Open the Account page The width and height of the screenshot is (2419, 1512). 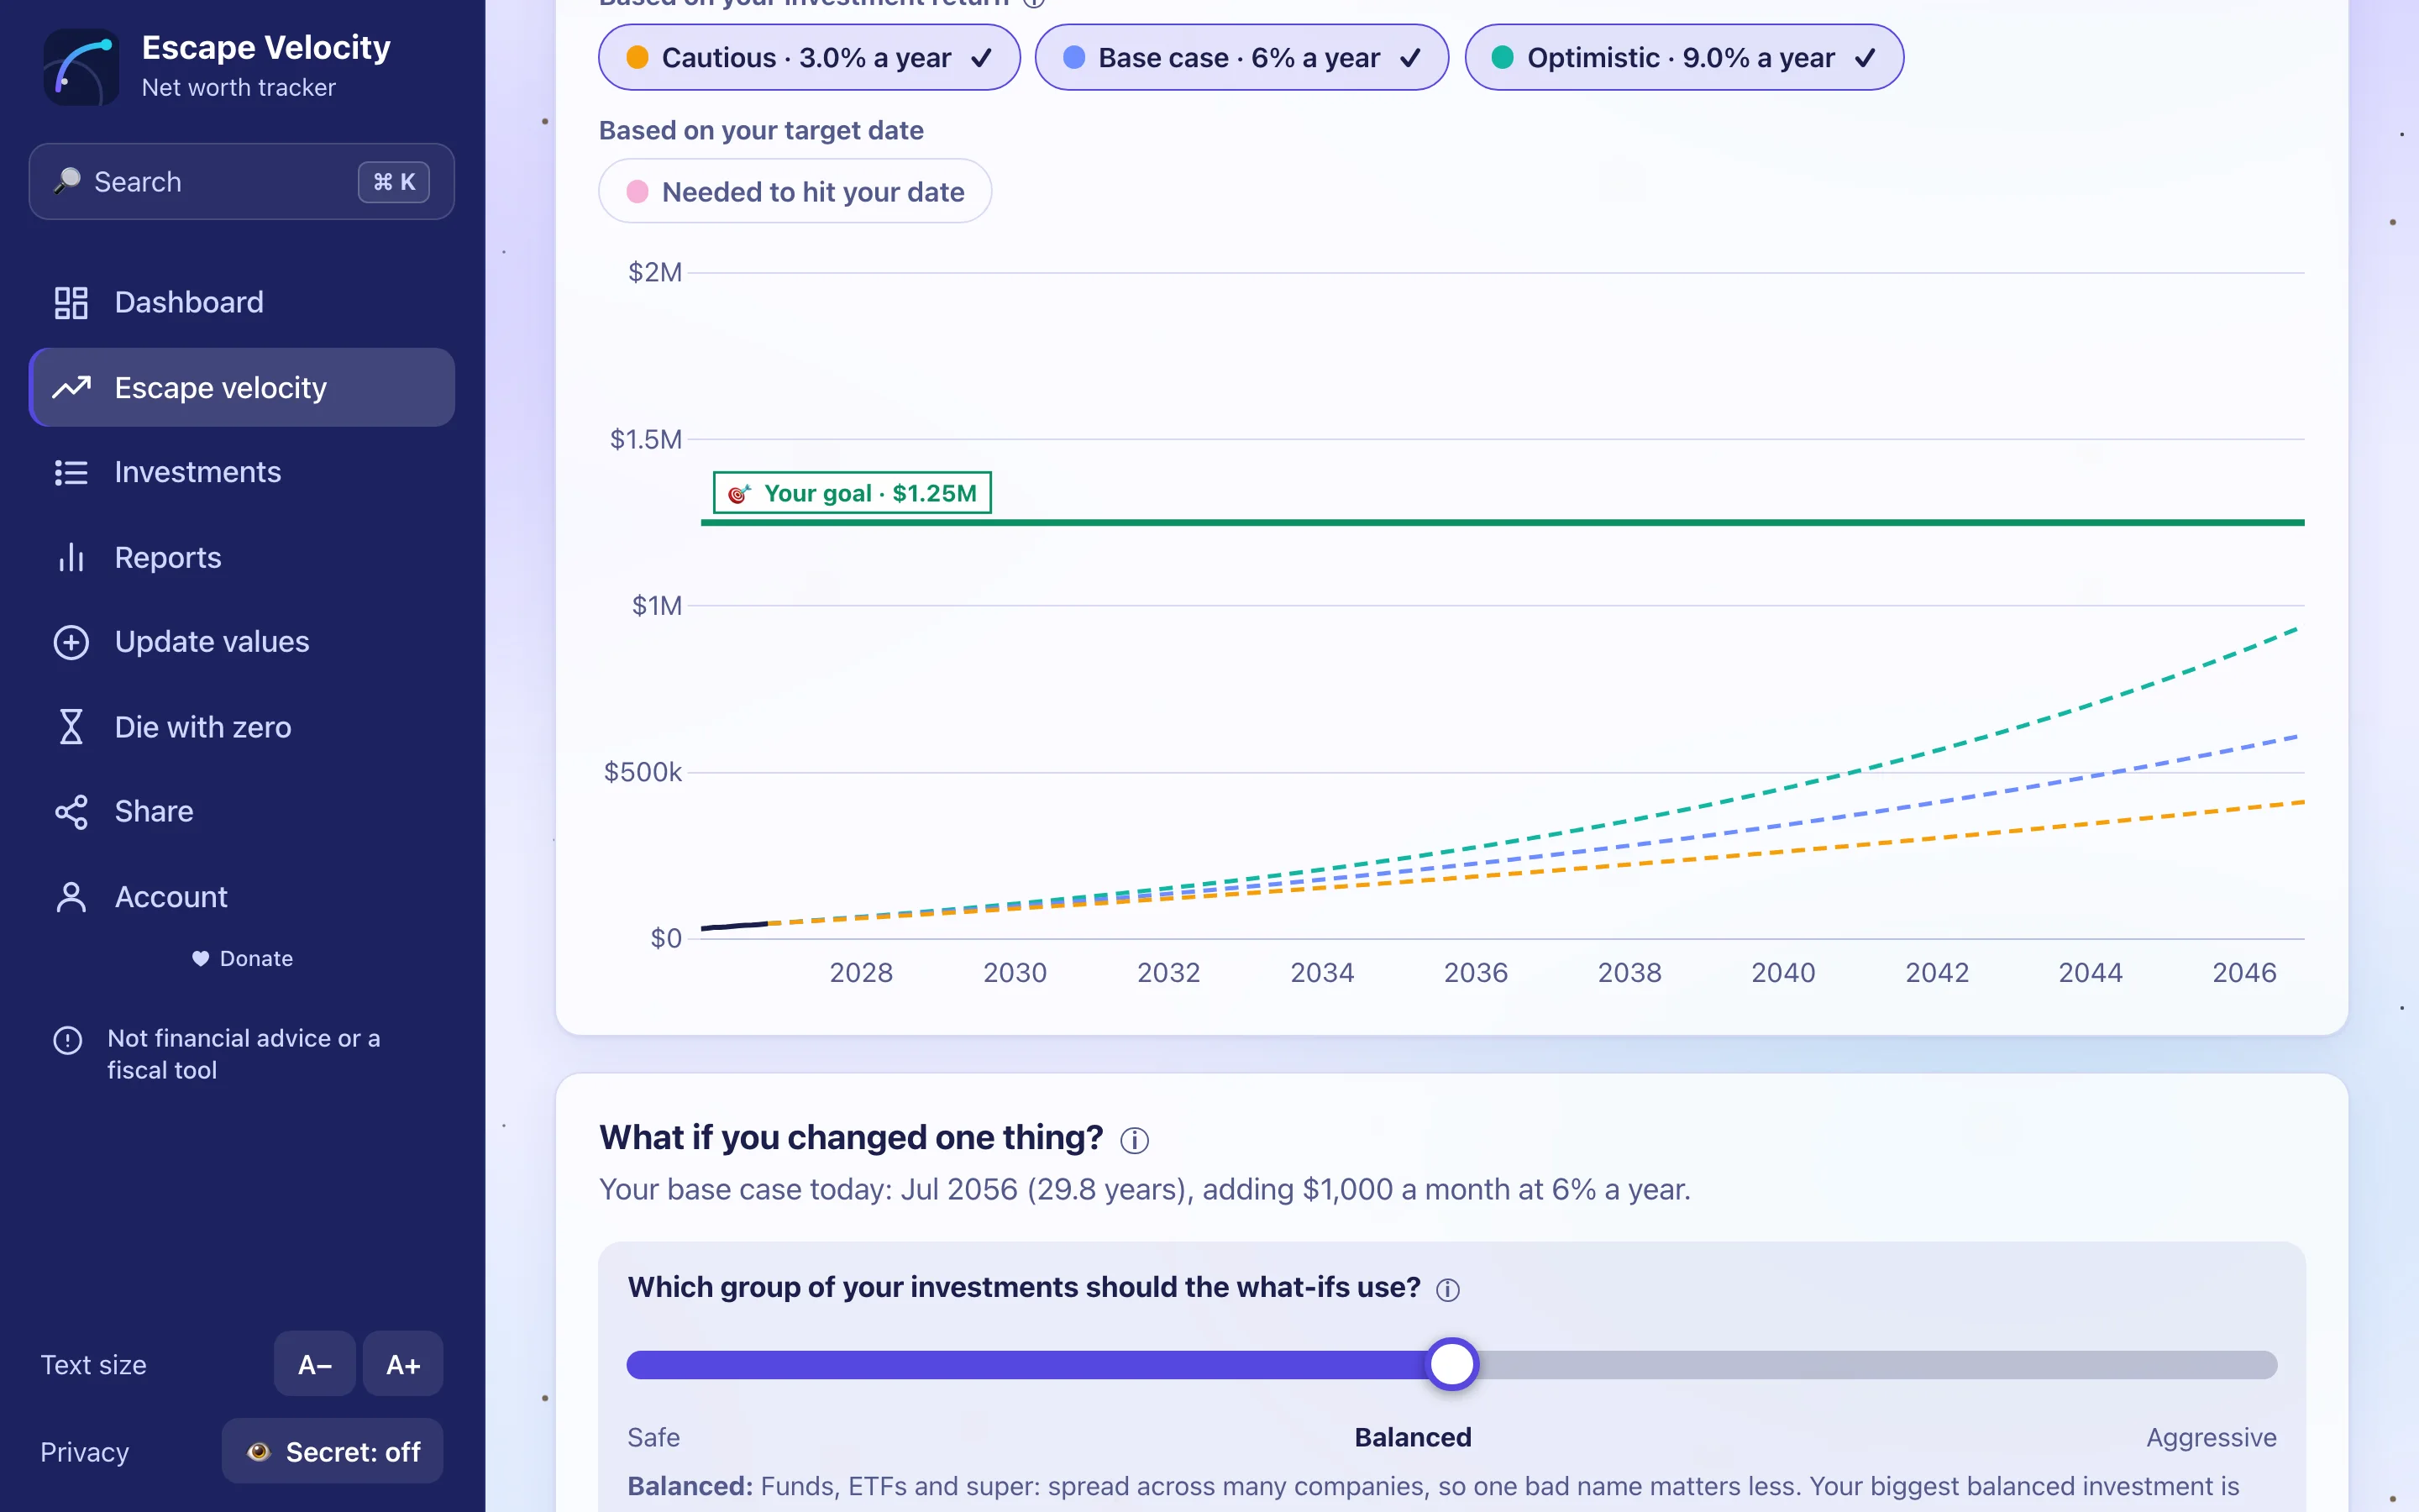pos(242,897)
